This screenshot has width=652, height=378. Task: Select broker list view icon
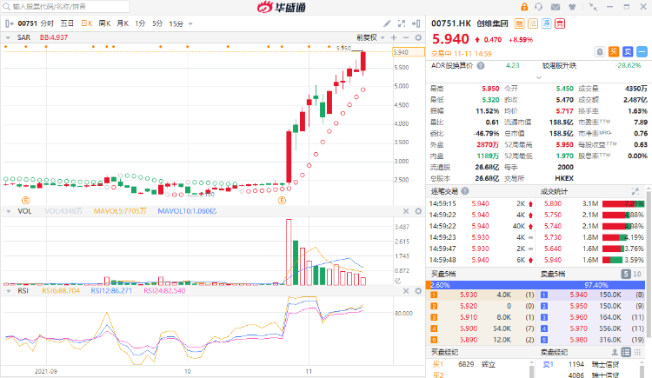tap(626, 352)
